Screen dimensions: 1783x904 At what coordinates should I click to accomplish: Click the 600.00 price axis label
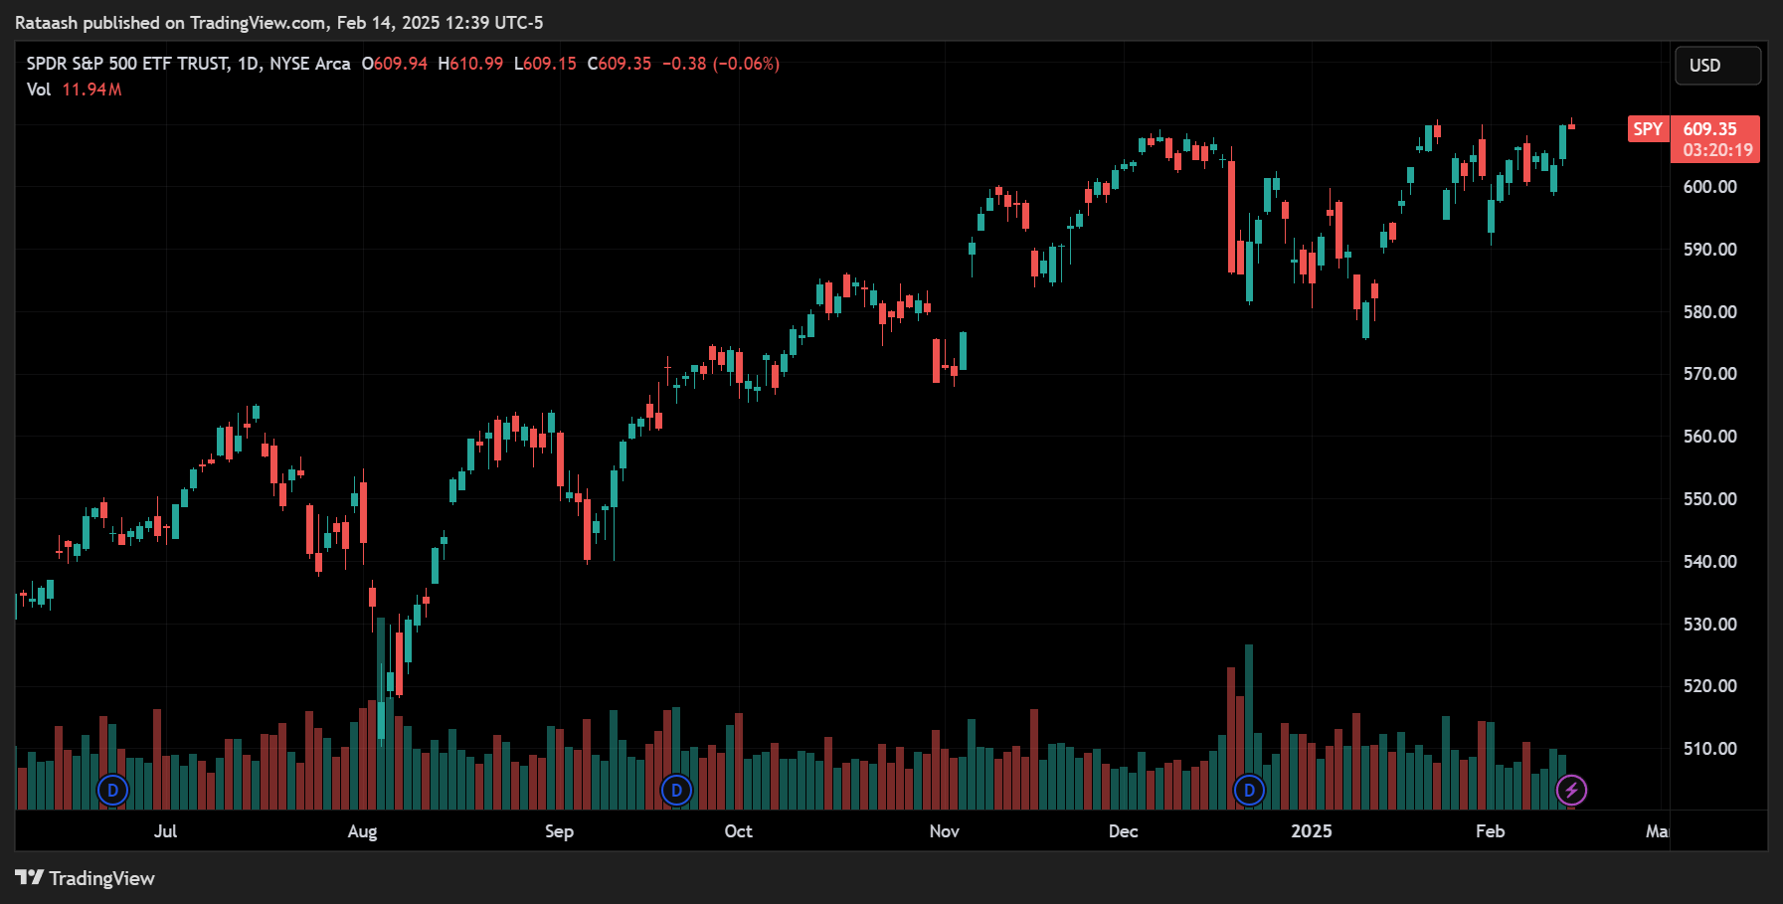pos(1709,187)
